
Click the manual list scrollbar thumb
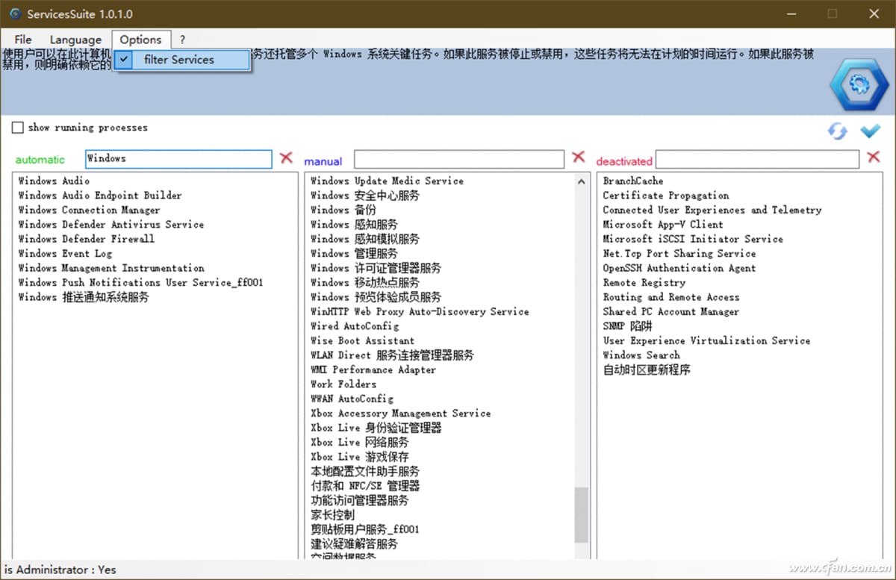coord(582,514)
